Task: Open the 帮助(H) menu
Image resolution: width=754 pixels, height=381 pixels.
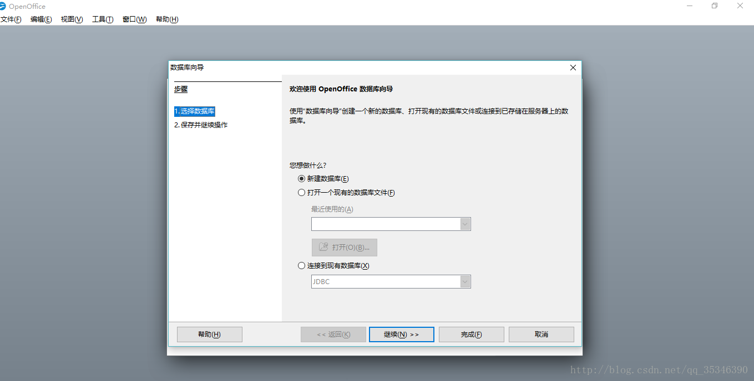Action: [x=167, y=19]
